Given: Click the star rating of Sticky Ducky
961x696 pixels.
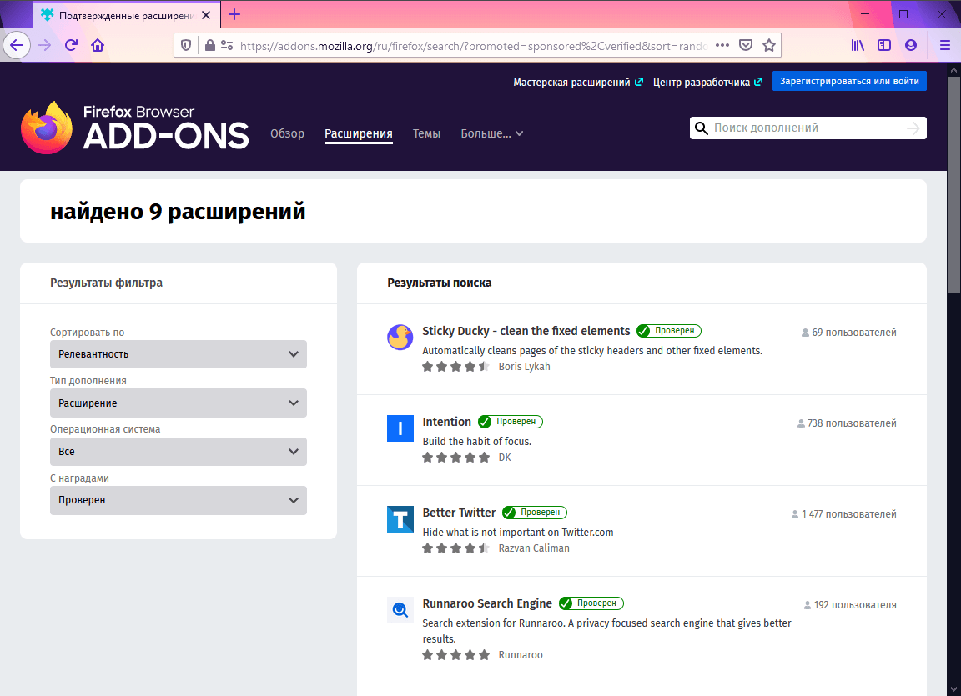Looking at the screenshot, I should [455, 367].
